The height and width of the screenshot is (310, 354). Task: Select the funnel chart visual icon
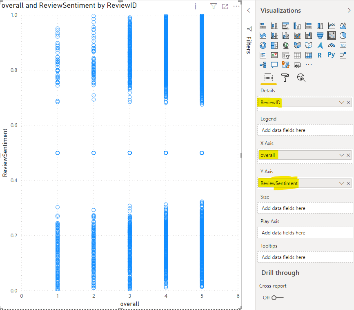(319, 35)
